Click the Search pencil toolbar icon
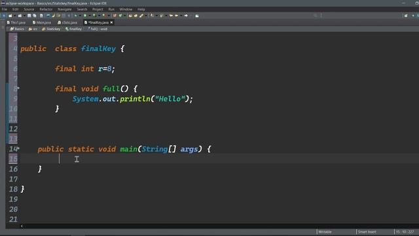 point(141,16)
